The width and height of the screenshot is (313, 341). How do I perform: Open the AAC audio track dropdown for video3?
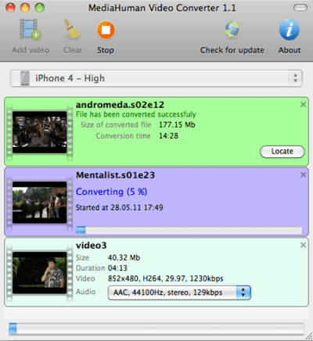(179, 293)
